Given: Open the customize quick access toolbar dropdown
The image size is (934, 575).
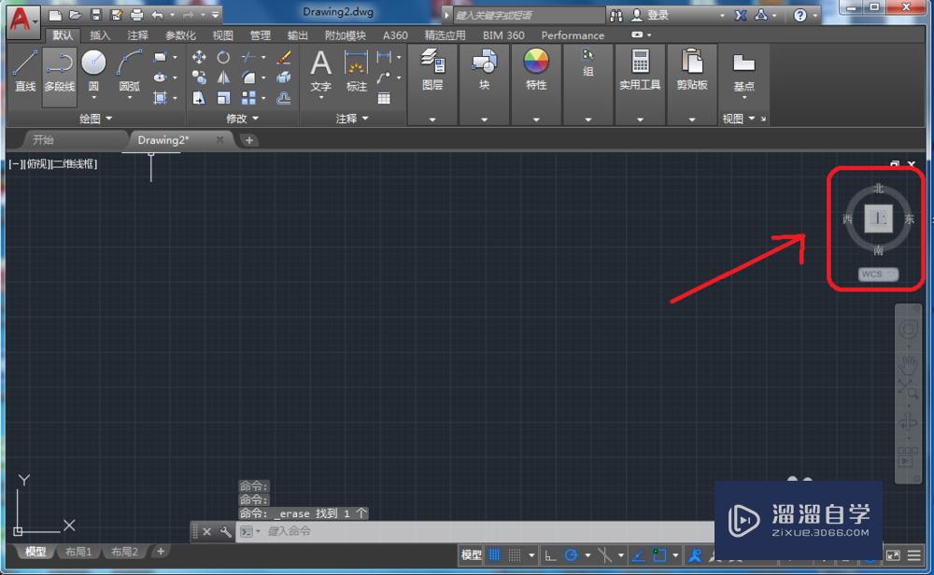Looking at the screenshot, I should (215, 15).
